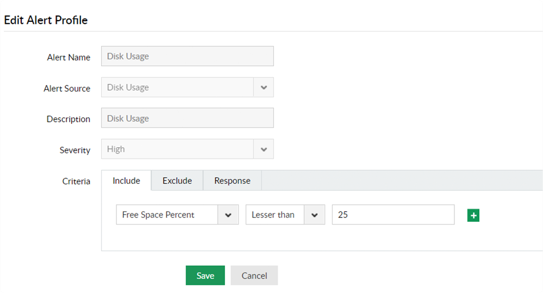Image resolution: width=543 pixels, height=293 pixels.
Task: Click the Disk Usage text in Alert Source
Action: 128,88
